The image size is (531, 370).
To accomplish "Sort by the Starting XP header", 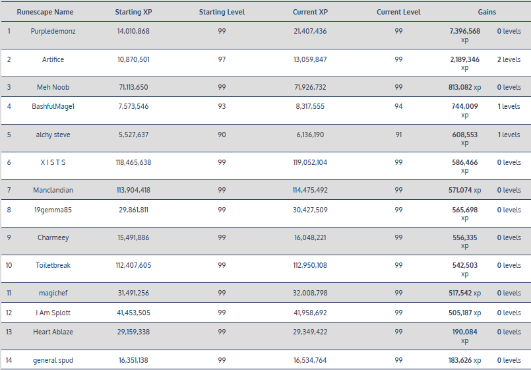I will (x=133, y=12).
